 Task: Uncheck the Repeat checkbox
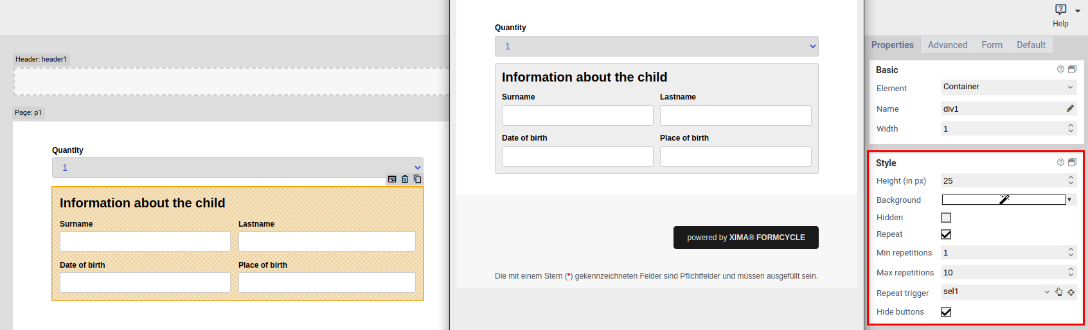(946, 234)
